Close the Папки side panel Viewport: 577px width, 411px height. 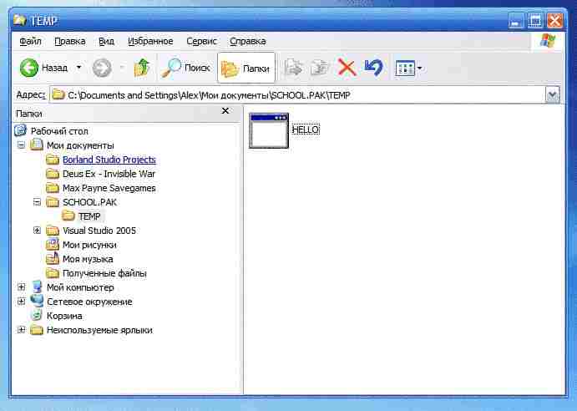pyautogui.click(x=225, y=111)
